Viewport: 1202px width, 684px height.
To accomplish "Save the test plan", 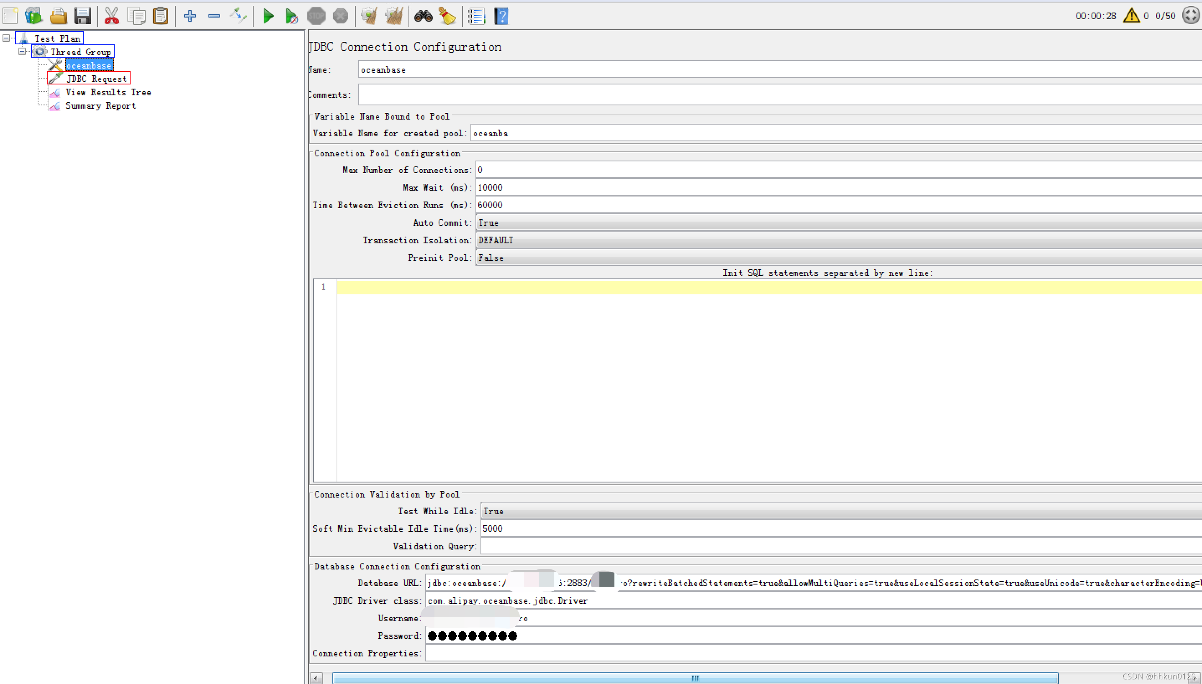I will pyautogui.click(x=83, y=15).
